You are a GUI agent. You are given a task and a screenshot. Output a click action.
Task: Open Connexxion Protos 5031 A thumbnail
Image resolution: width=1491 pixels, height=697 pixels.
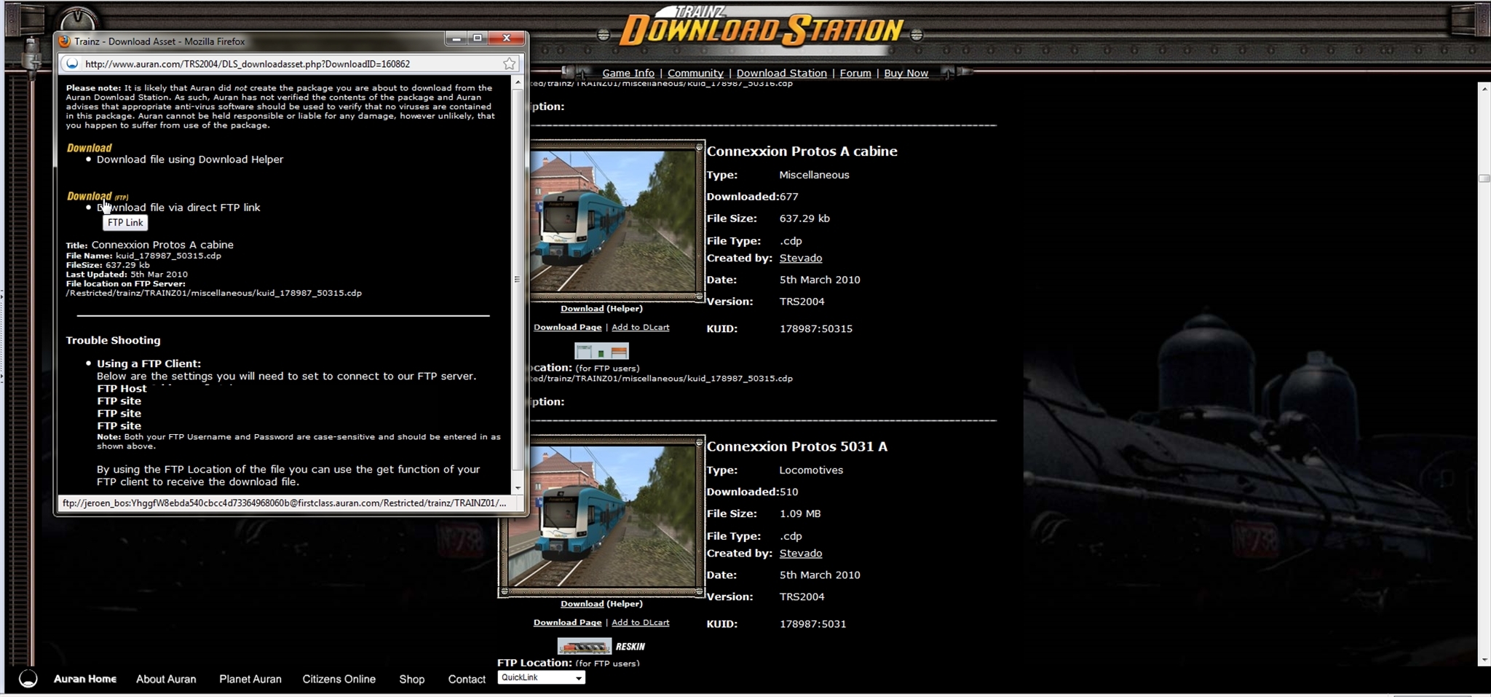(601, 516)
